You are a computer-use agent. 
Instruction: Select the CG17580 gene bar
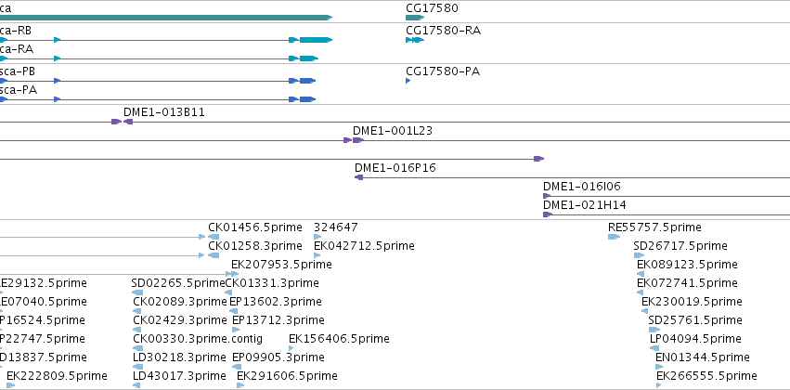click(415, 18)
